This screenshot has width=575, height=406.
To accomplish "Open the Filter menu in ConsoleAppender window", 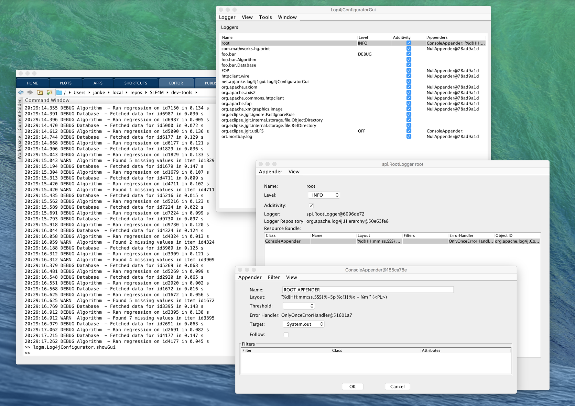I will 274,277.
